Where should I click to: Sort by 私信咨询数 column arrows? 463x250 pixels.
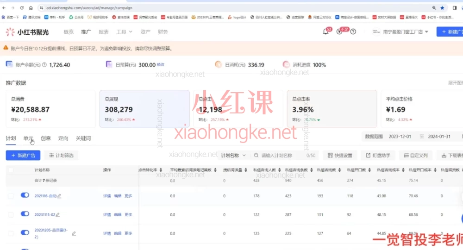coord(339,170)
